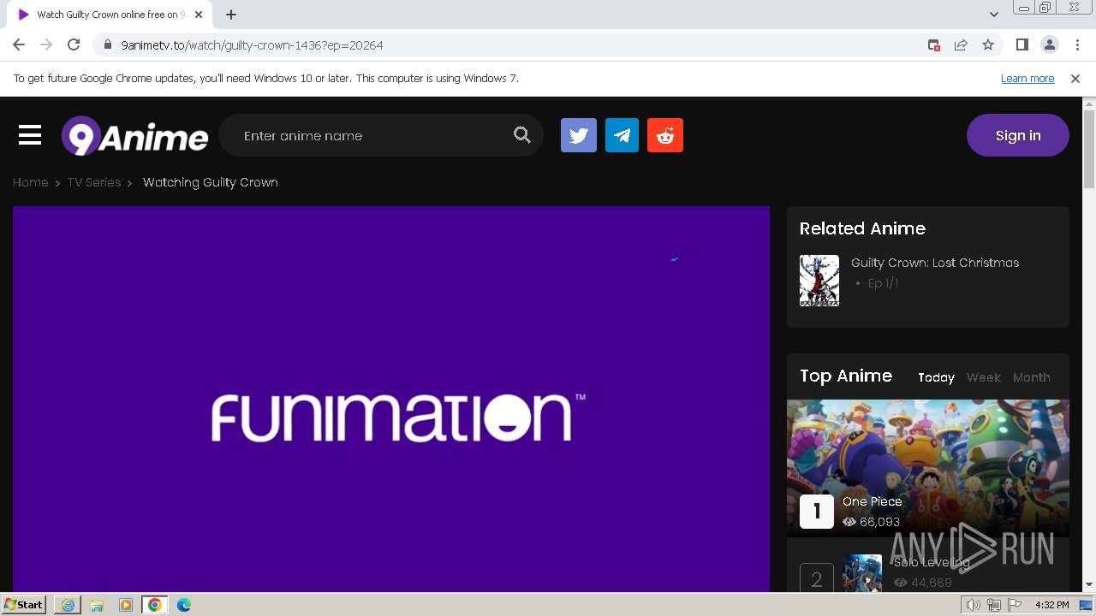Image resolution: width=1096 pixels, height=616 pixels.
Task: Select the Watch Guilty Crown browser tab
Action: click(x=109, y=15)
